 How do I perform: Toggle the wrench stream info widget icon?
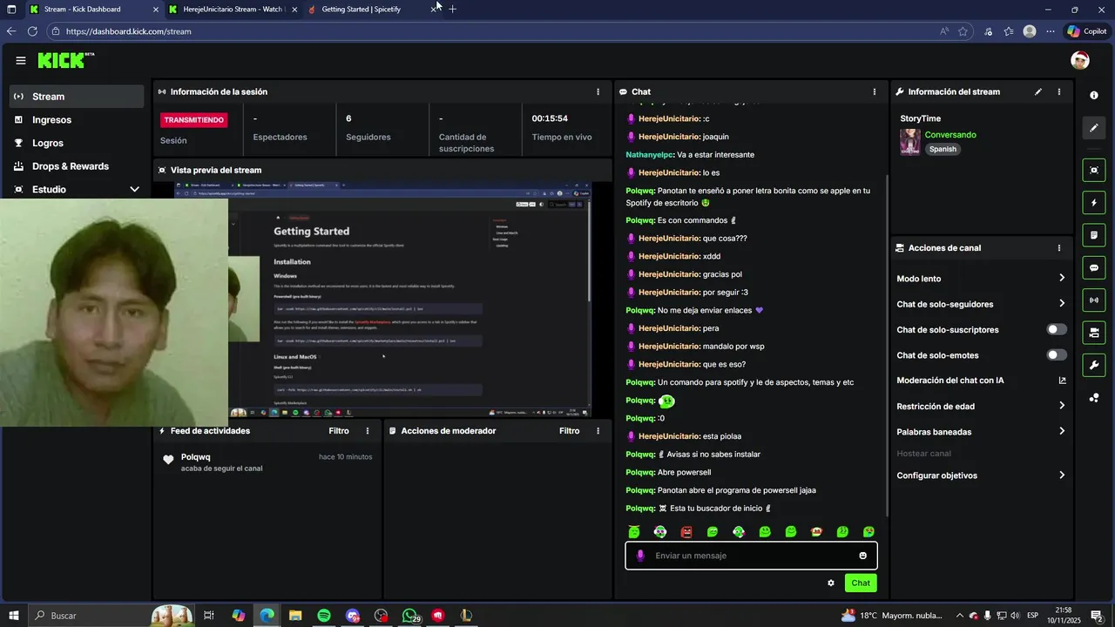coord(1094,365)
